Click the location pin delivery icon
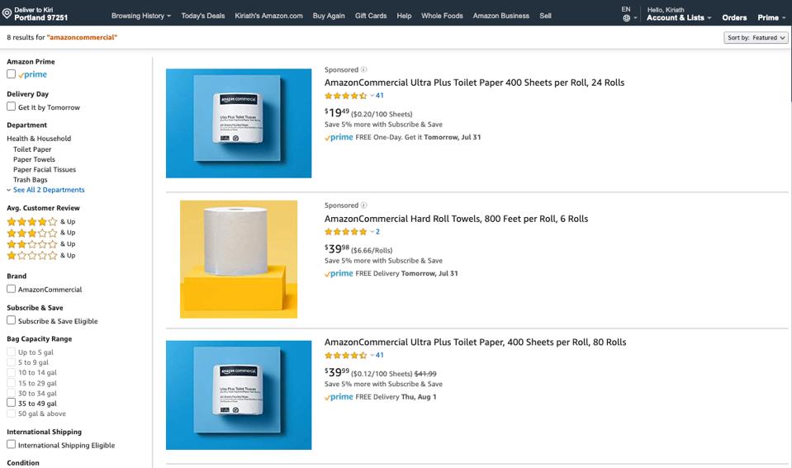The width and height of the screenshot is (792, 468). (x=7, y=13)
